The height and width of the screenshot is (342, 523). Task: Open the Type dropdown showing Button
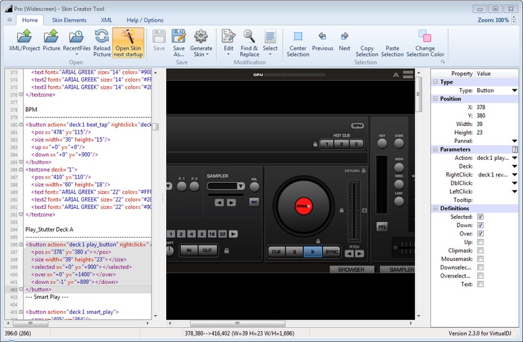(515, 91)
